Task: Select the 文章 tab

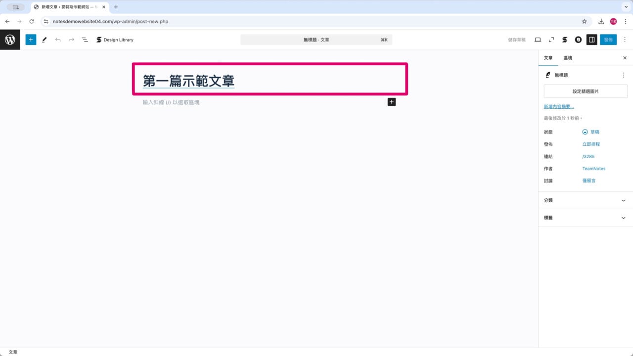Action: 548,58
